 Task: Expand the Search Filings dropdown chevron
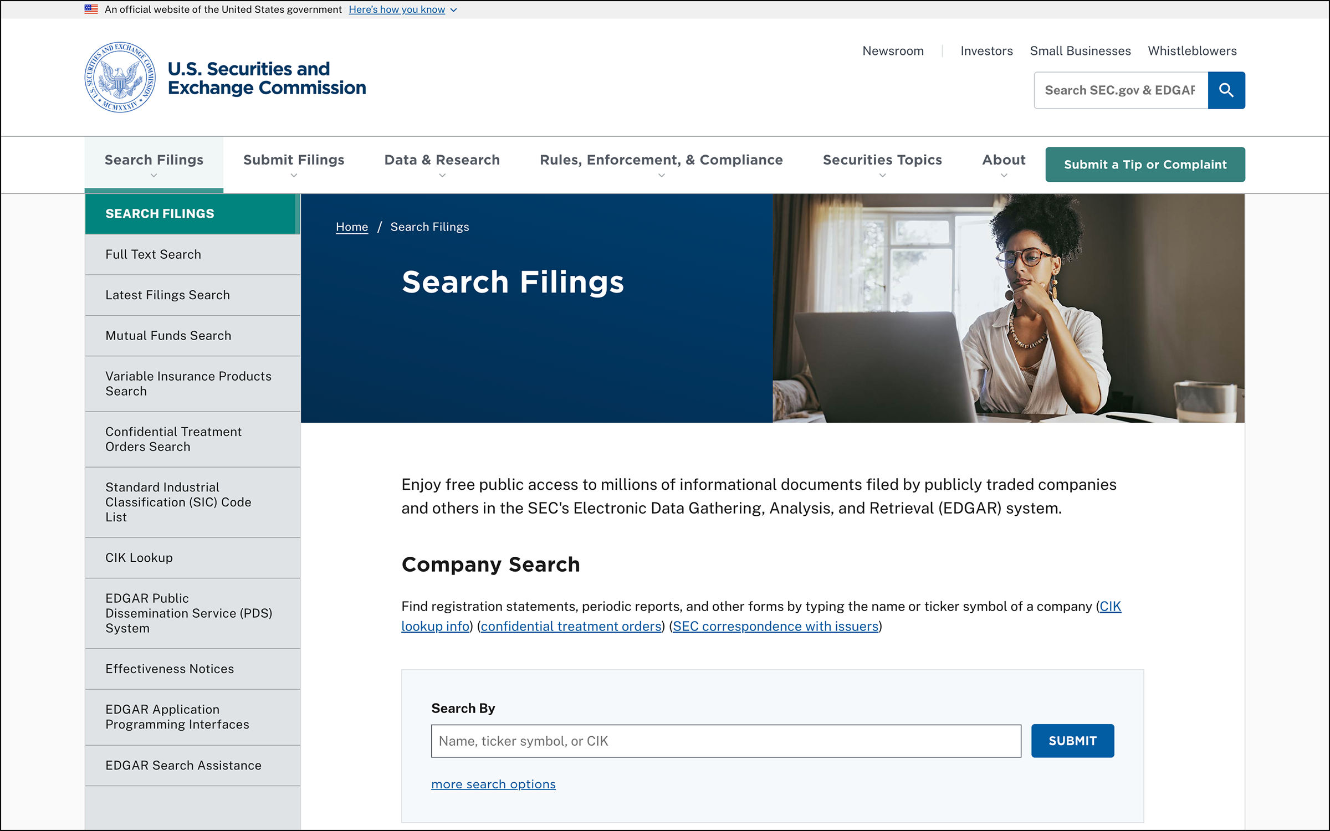(154, 175)
